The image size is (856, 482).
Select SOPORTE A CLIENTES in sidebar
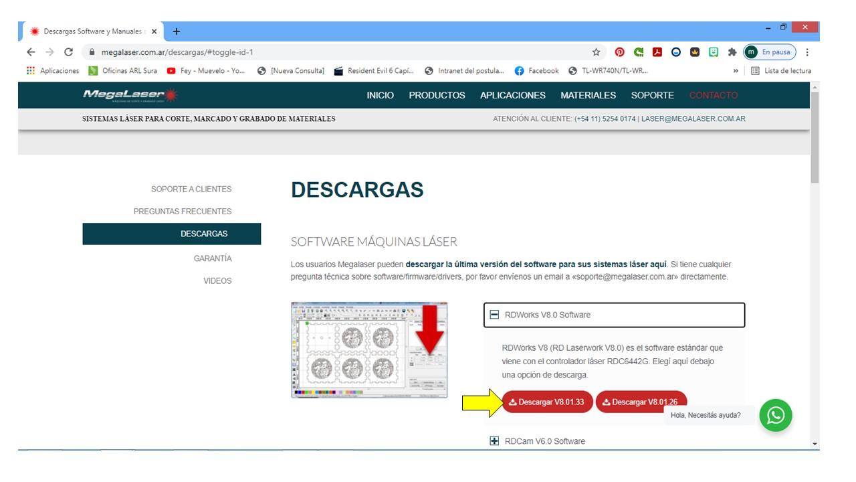[191, 189]
